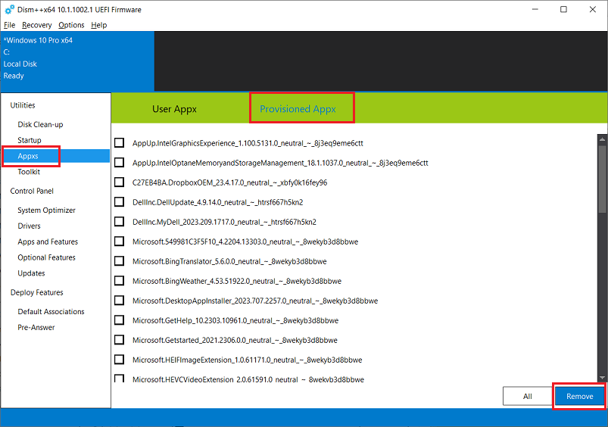Click the All button
The image size is (608, 427).
527,396
